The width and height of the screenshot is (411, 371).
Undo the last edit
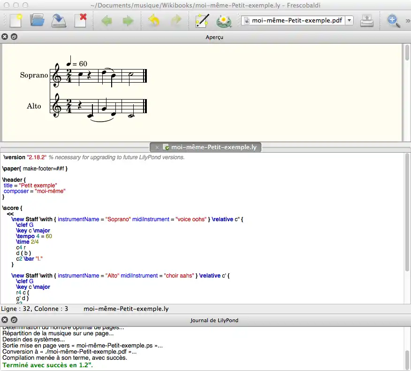tap(153, 21)
